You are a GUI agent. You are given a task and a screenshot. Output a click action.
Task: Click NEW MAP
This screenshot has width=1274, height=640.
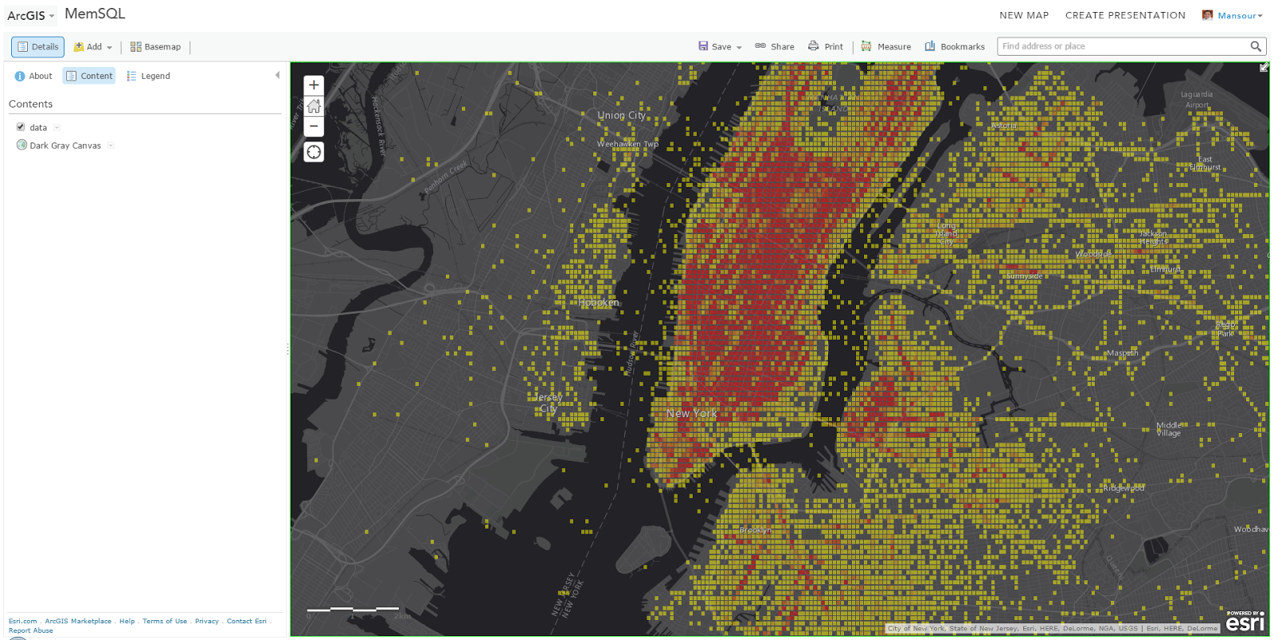[x=1024, y=15]
